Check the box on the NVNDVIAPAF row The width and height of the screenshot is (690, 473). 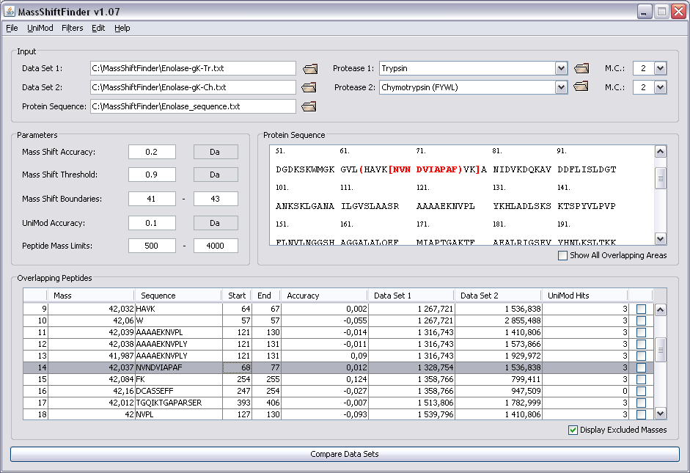click(x=642, y=368)
